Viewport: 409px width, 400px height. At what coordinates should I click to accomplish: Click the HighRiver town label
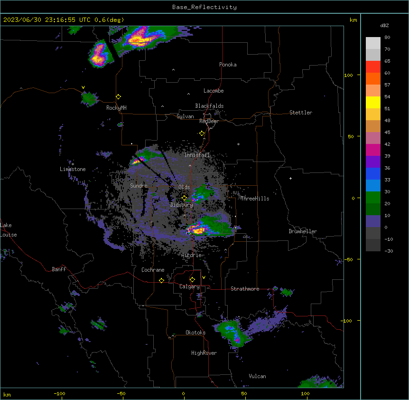click(x=204, y=353)
